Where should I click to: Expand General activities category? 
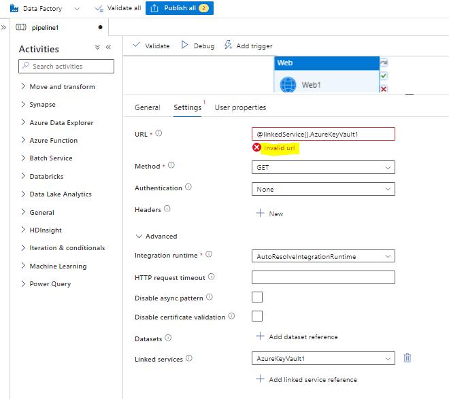coord(37,212)
